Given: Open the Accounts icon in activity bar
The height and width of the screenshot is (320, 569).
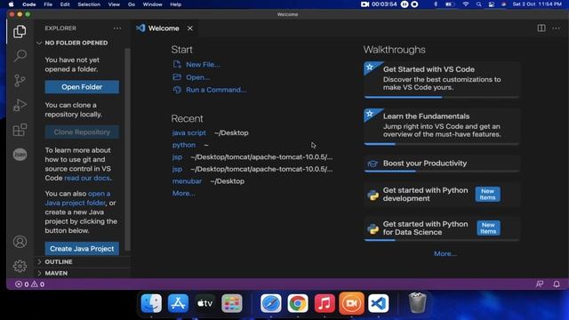Looking at the screenshot, I should click(20, 242).
